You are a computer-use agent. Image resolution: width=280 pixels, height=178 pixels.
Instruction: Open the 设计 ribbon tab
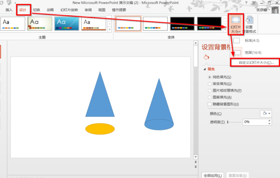coord(23,10)
